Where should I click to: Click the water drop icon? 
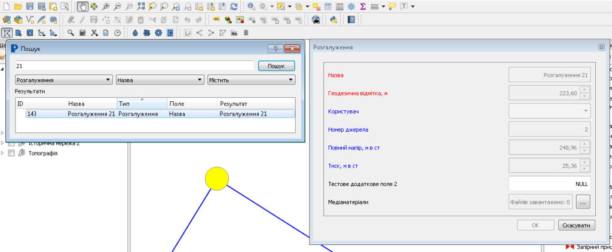point(135,33)
